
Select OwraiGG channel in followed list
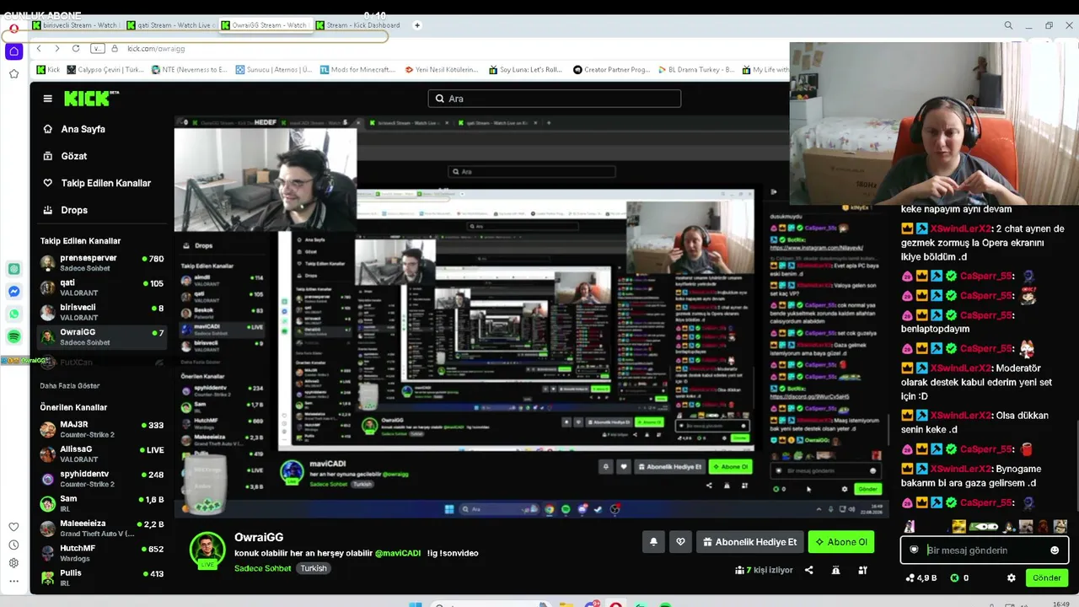click(x=102, y=337)
